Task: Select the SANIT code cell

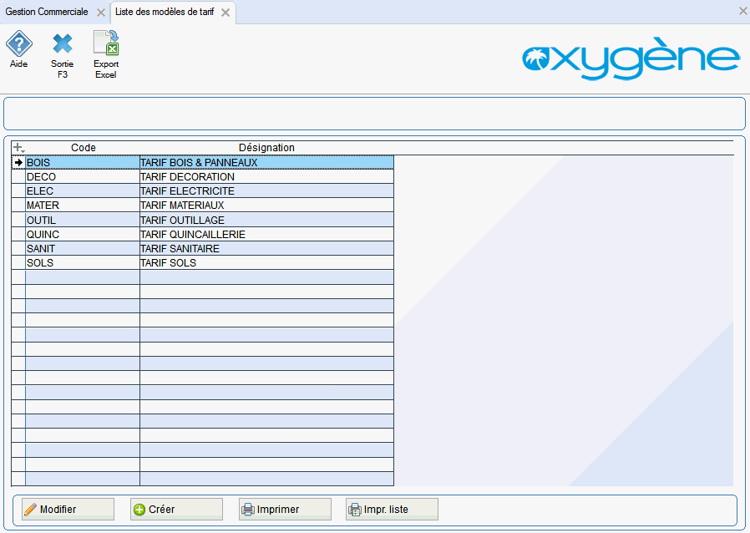Action: pyautogui.click(x=83, y=249)
